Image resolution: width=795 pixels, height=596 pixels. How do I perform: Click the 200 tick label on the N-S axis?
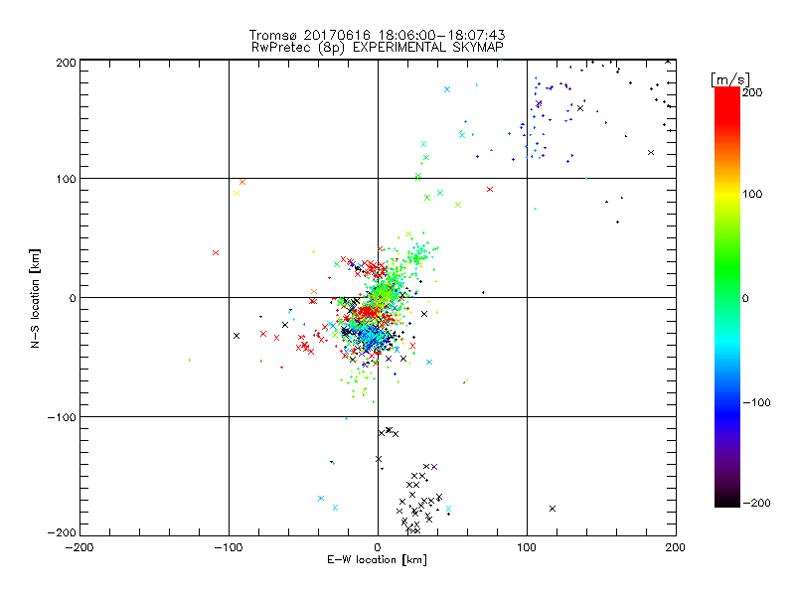pos(66,63)
